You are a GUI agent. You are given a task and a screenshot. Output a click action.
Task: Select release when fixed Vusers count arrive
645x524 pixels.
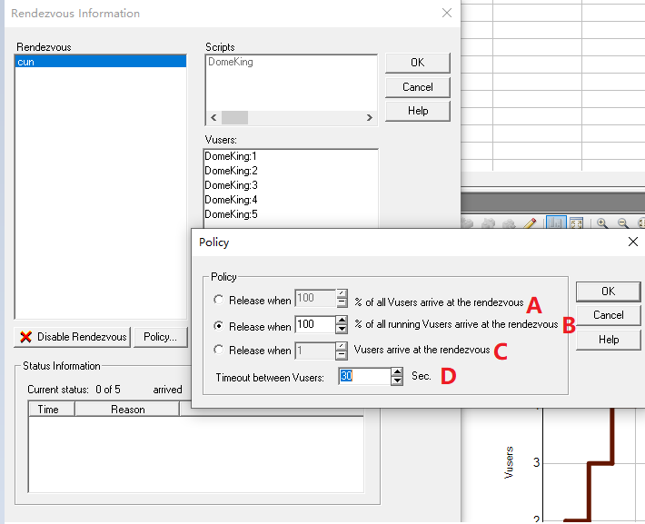(218, 350)
